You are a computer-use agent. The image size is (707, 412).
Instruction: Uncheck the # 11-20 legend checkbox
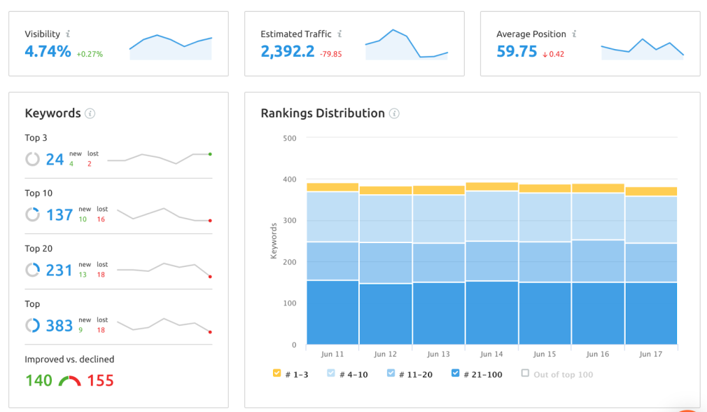point(391,374)
